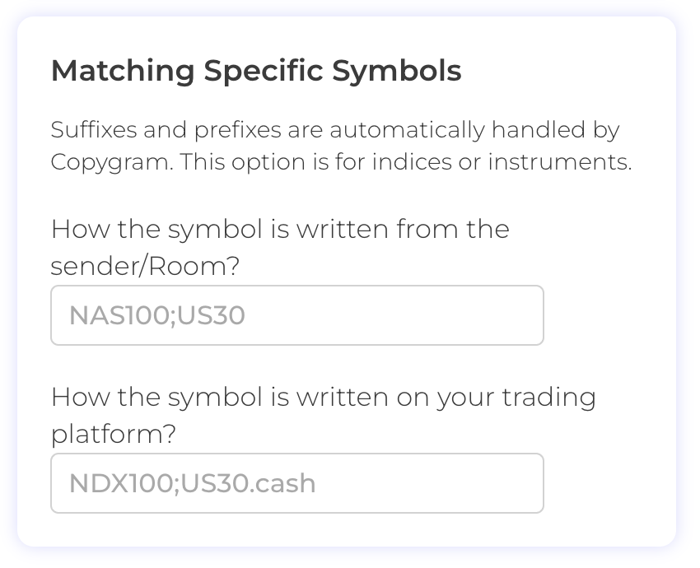700x568 pixels.
Task: Click the "Matching Specific Symbols" heading
Action: [x=256, y=71]
